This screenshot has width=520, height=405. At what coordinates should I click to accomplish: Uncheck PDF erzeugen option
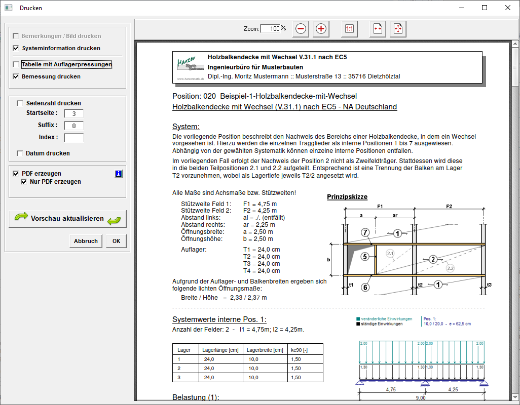point(16,174)
